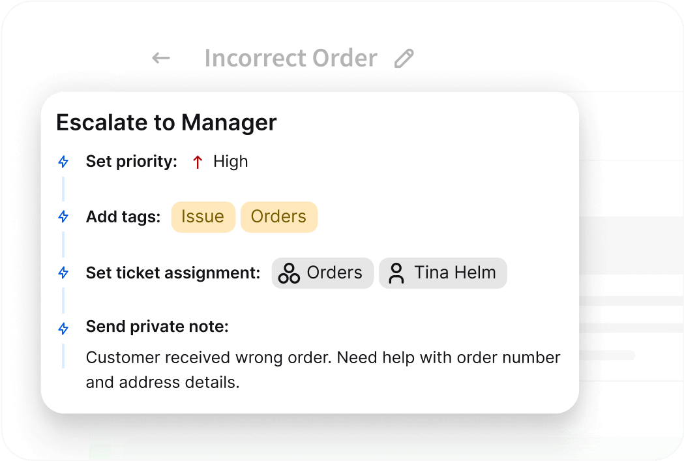Select the Escalate to Manager heading

pos(166,123)
